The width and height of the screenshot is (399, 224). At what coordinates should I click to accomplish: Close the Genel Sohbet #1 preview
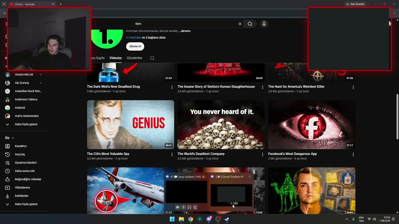point(249,176)
